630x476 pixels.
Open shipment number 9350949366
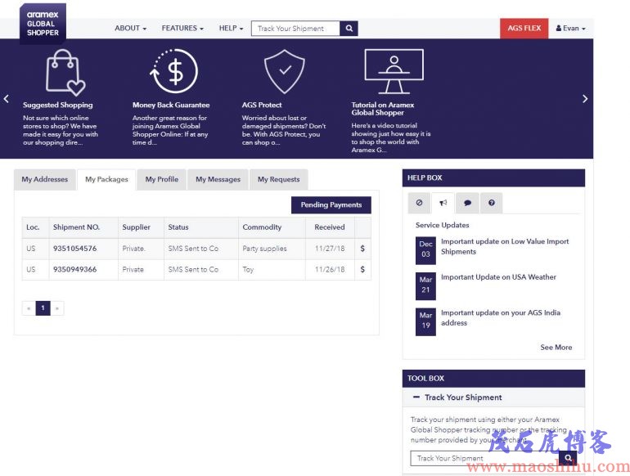point(74,270)
